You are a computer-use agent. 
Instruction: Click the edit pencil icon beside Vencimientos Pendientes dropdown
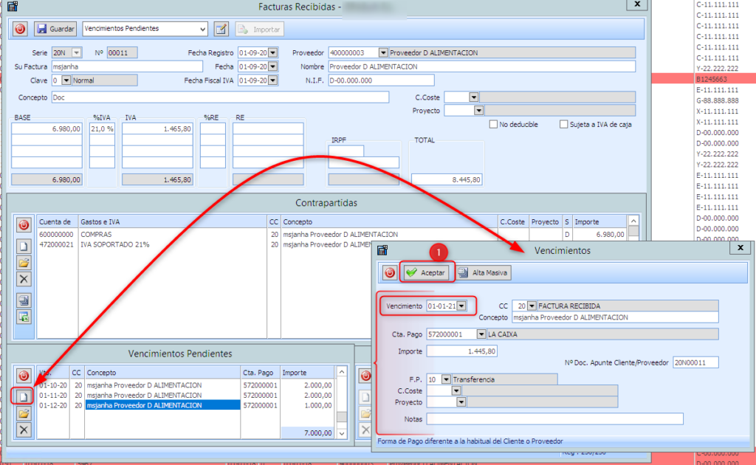click(221, 29)
